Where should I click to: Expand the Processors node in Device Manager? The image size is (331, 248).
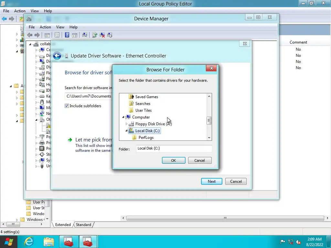(36, 149)
